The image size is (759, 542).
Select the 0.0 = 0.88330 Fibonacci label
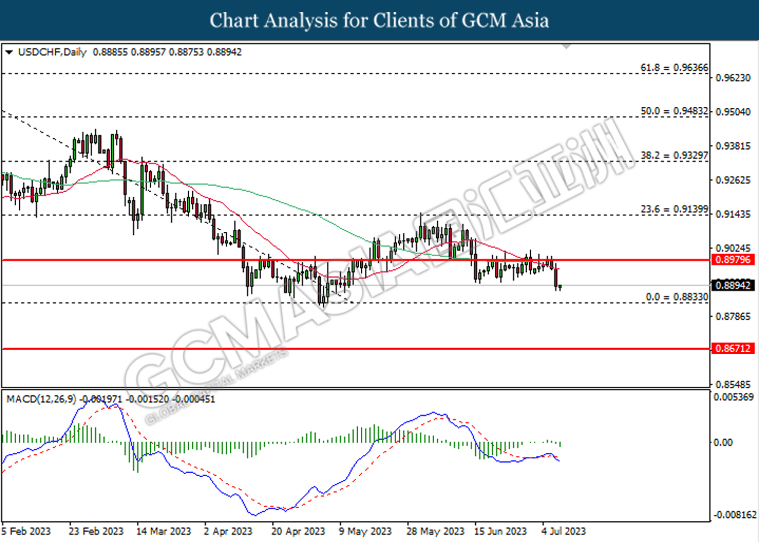pos(677,297)
